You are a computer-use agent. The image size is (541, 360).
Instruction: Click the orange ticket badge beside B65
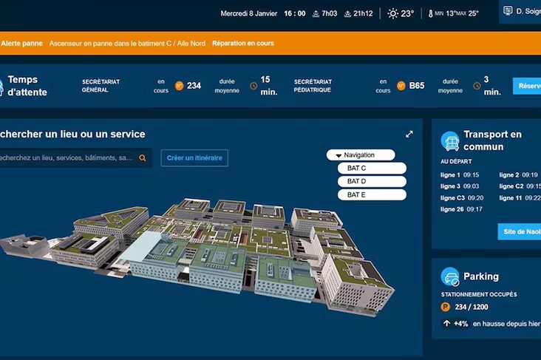click(401, 86)
